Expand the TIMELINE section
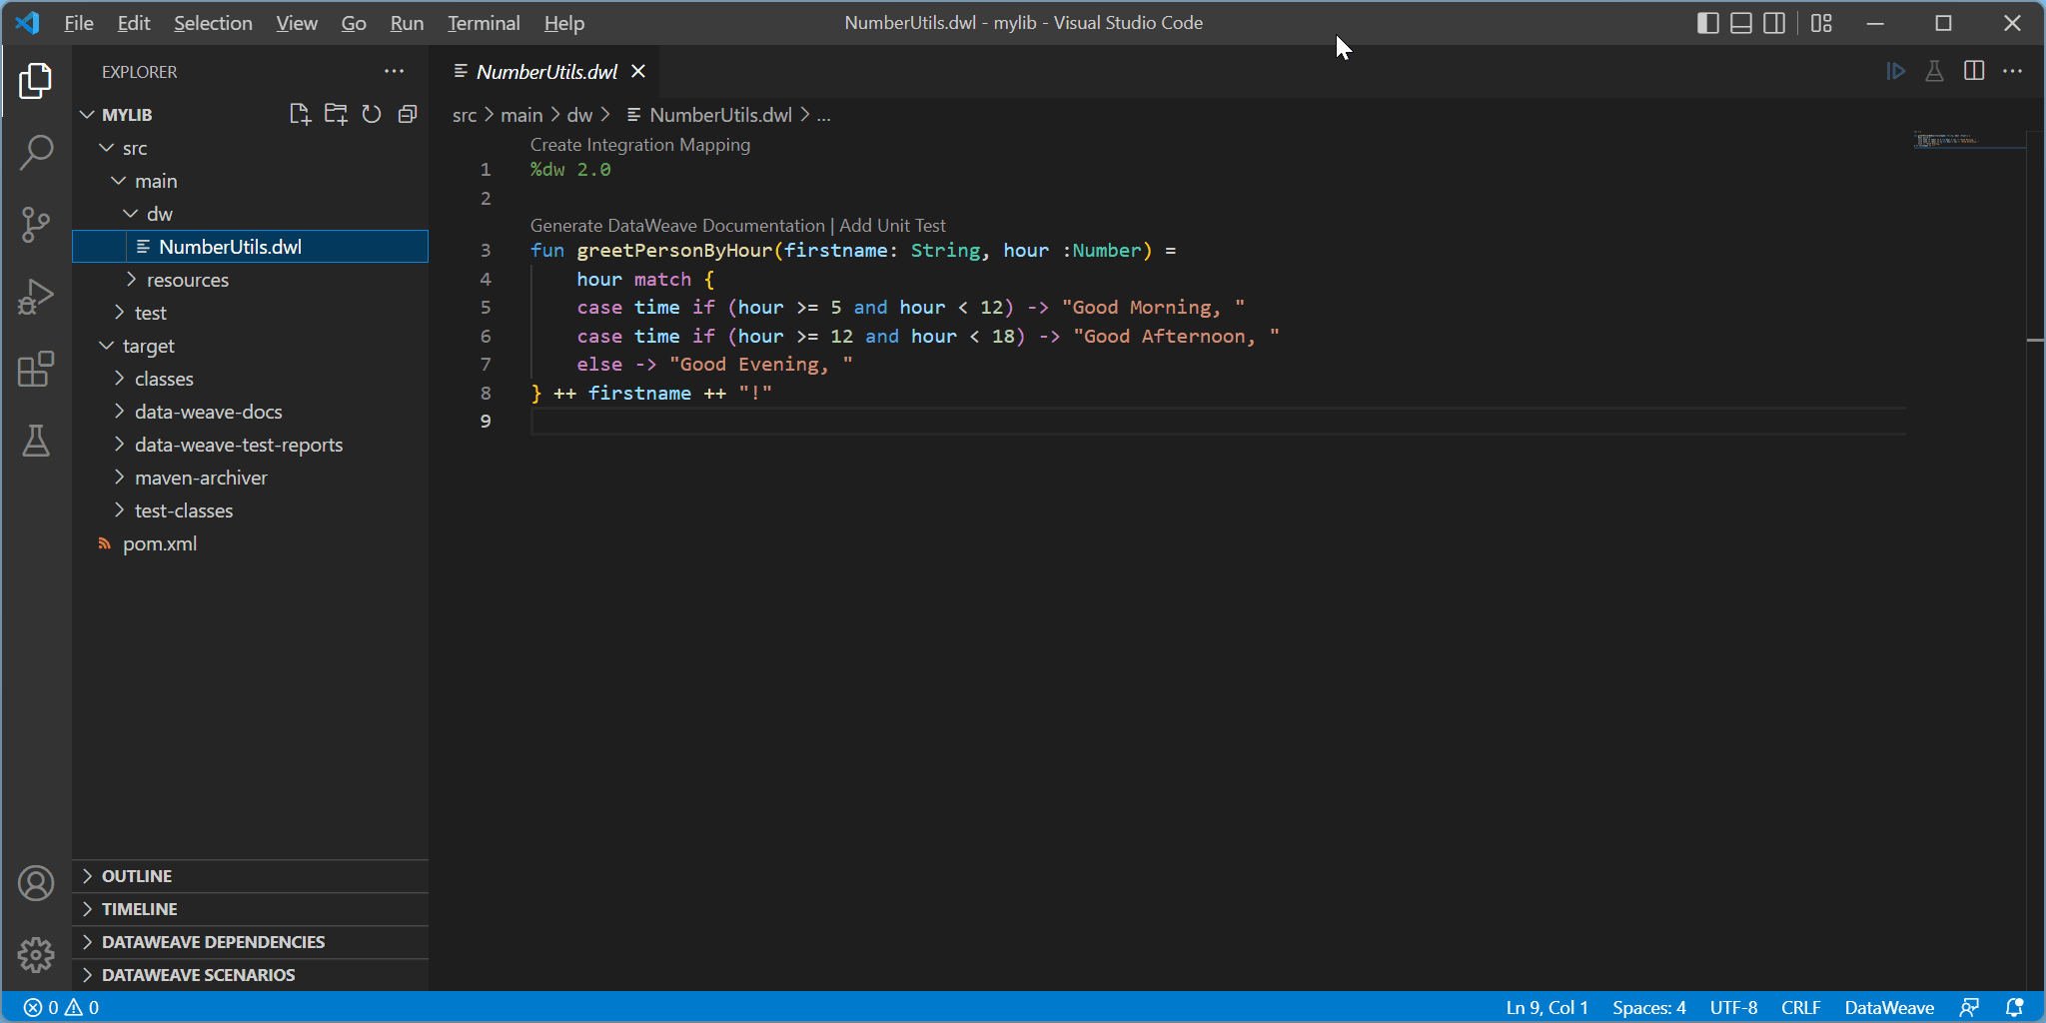This screenshot has height=1023, width=2046. tap(250, 909)
